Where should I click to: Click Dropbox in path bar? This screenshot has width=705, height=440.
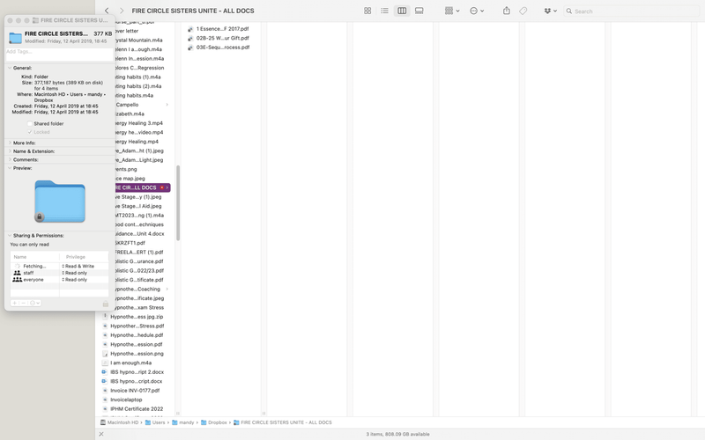(214, 422)
